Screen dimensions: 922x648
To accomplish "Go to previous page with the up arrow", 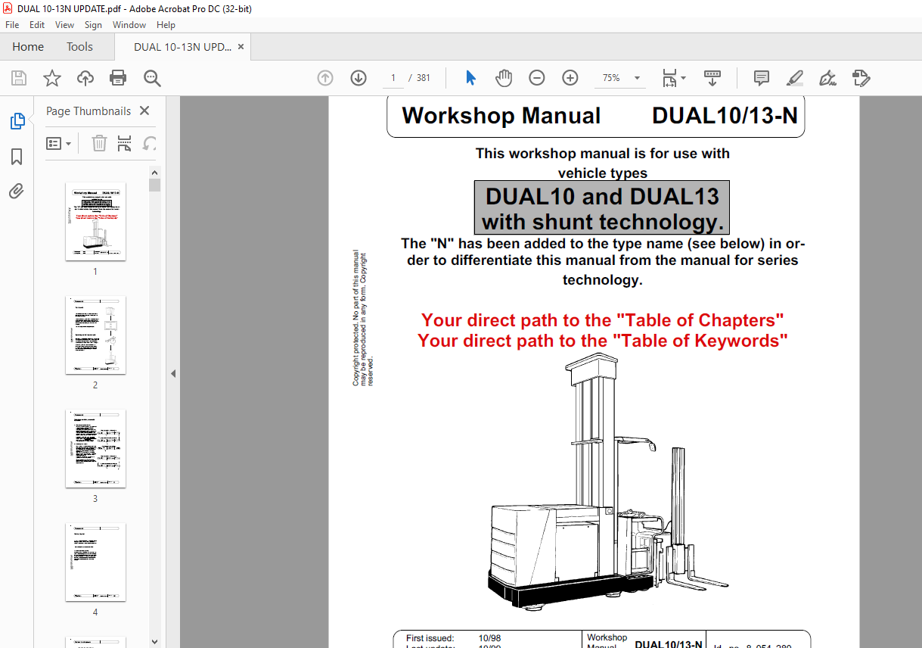I will click(x=325, y=78).
